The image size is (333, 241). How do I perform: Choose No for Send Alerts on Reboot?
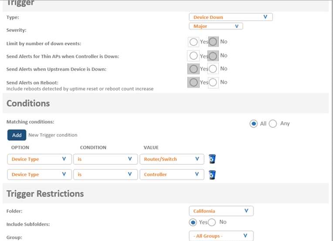213,82
